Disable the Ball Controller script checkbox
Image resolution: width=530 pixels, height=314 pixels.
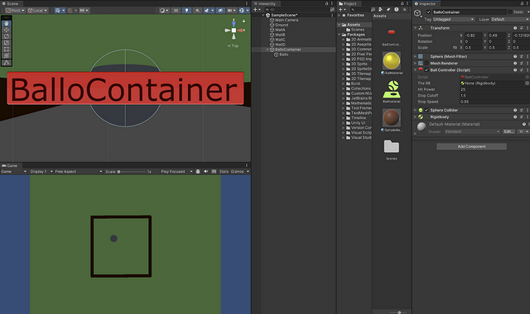click(426, 70)
